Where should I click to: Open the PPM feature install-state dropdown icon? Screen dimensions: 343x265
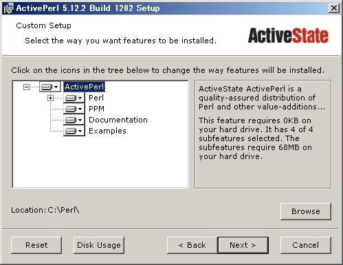point(74,109)
